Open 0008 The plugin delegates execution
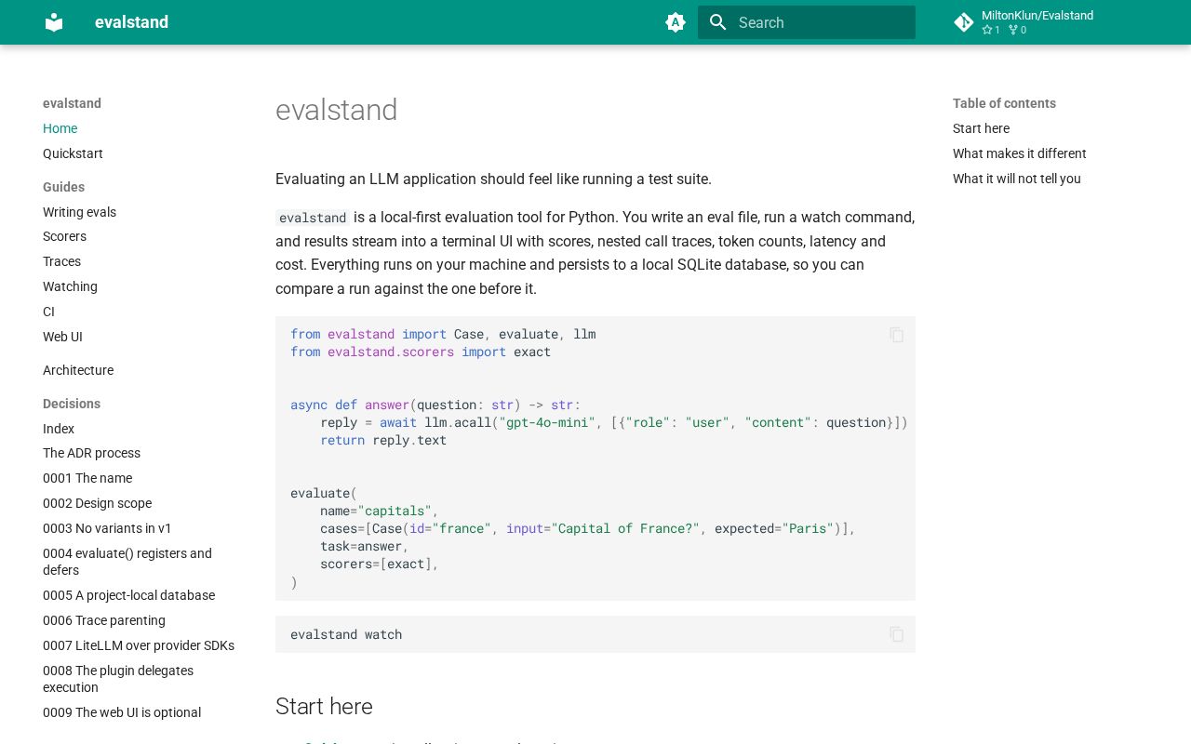 [118, 679]
